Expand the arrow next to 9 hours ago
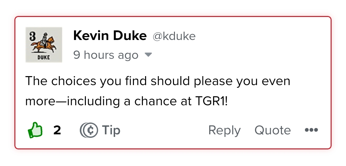346x166 pixels. (148, 55)
